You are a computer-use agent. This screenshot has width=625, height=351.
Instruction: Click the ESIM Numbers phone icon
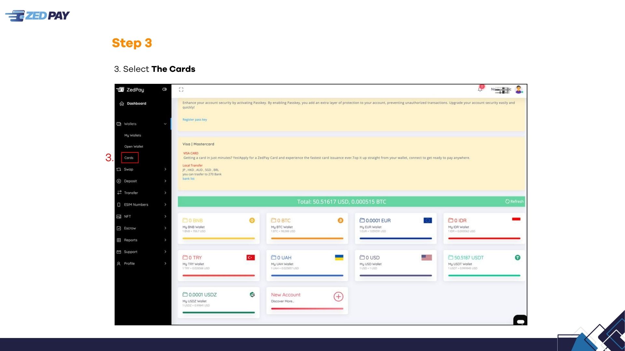pyautogui.click(x=119, y=205)
